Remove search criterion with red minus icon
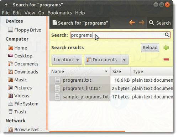 click(166, 59)
